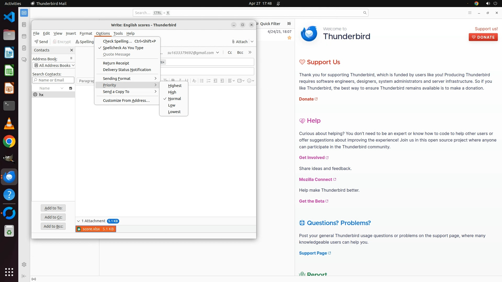Click the Name or Email search field
502x282 pixels.
[54, 80]
